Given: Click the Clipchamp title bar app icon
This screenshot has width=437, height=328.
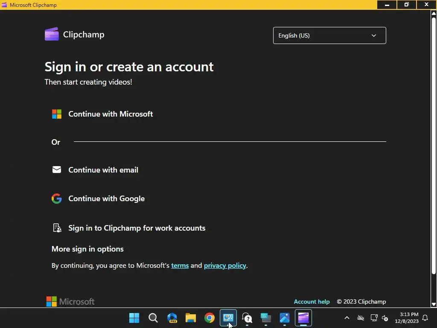Looking at the screenshot, I should (4, 5).
